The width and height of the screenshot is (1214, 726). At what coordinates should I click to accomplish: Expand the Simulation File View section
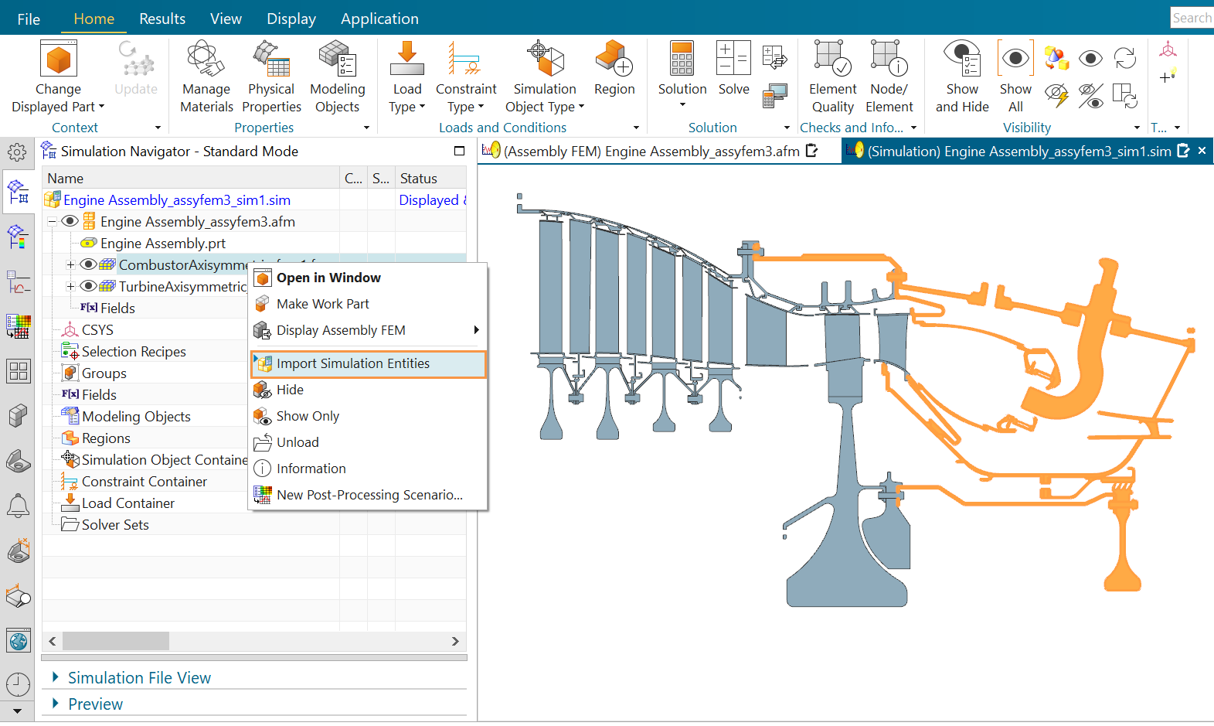pos(139,678)
